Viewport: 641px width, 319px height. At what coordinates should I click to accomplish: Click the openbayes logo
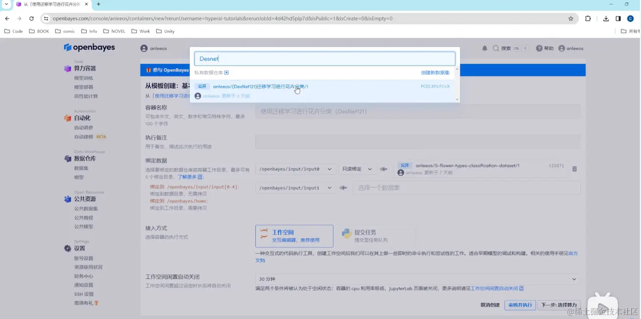(x=89, y=48)
